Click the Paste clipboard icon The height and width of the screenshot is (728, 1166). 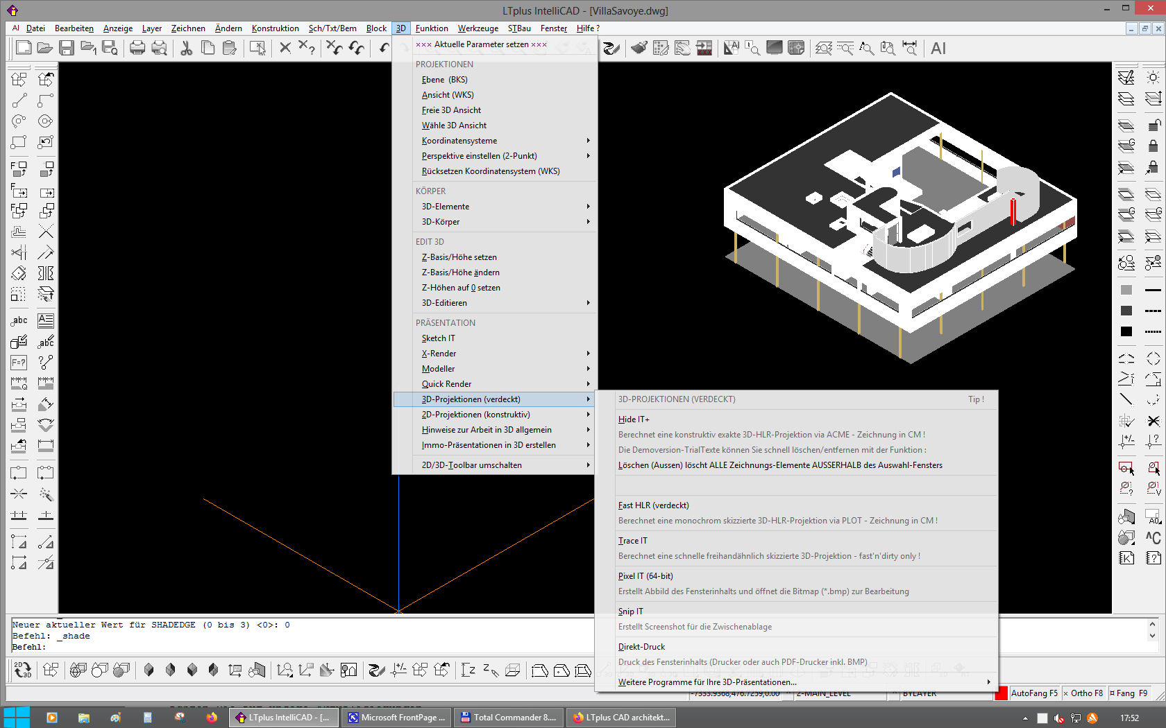pyautogui.click(x=229, y=48)
